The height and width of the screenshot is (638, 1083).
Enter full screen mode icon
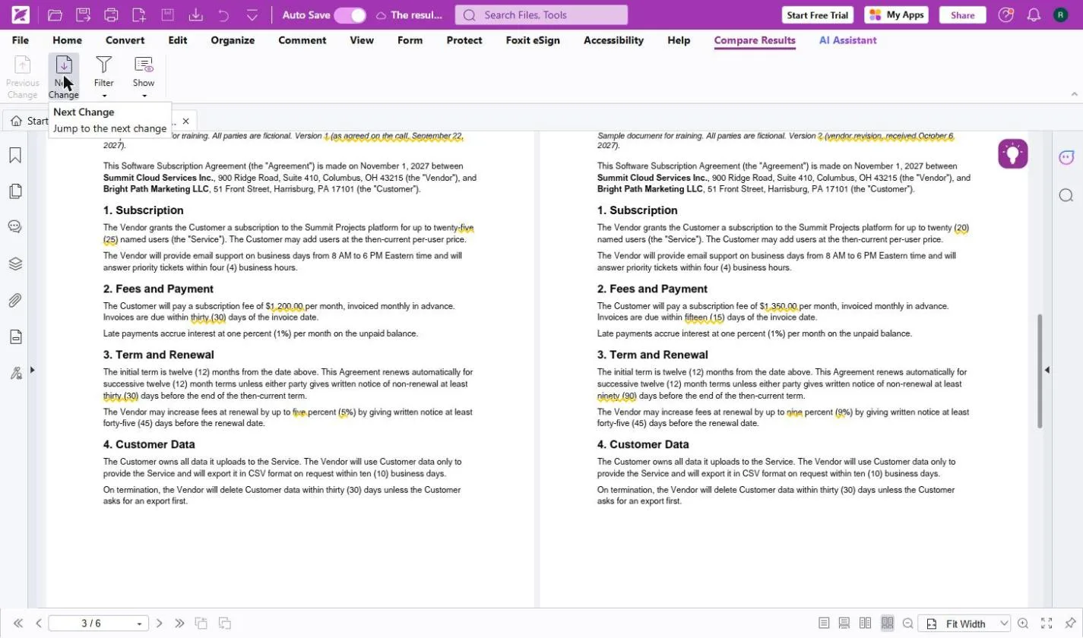click(1046, 623)
